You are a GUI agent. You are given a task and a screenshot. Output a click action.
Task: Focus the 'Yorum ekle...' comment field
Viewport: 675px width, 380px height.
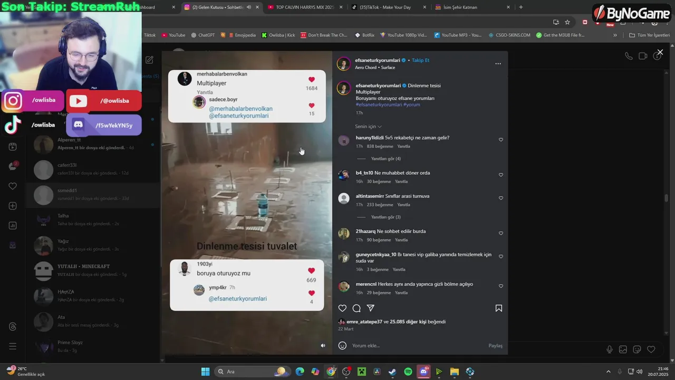point(417,346)
